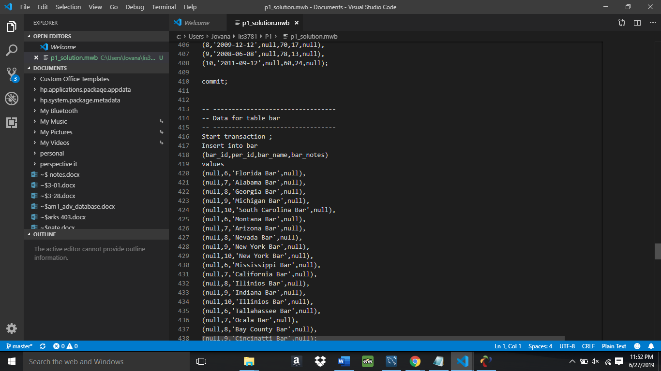Viewport: 661px width, 371px height.
Task: Open Source Control view with badge
Action: pos(12,74)
